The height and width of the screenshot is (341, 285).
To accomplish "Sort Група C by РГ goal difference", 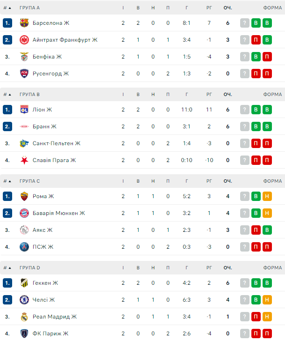I will (209, 181).
